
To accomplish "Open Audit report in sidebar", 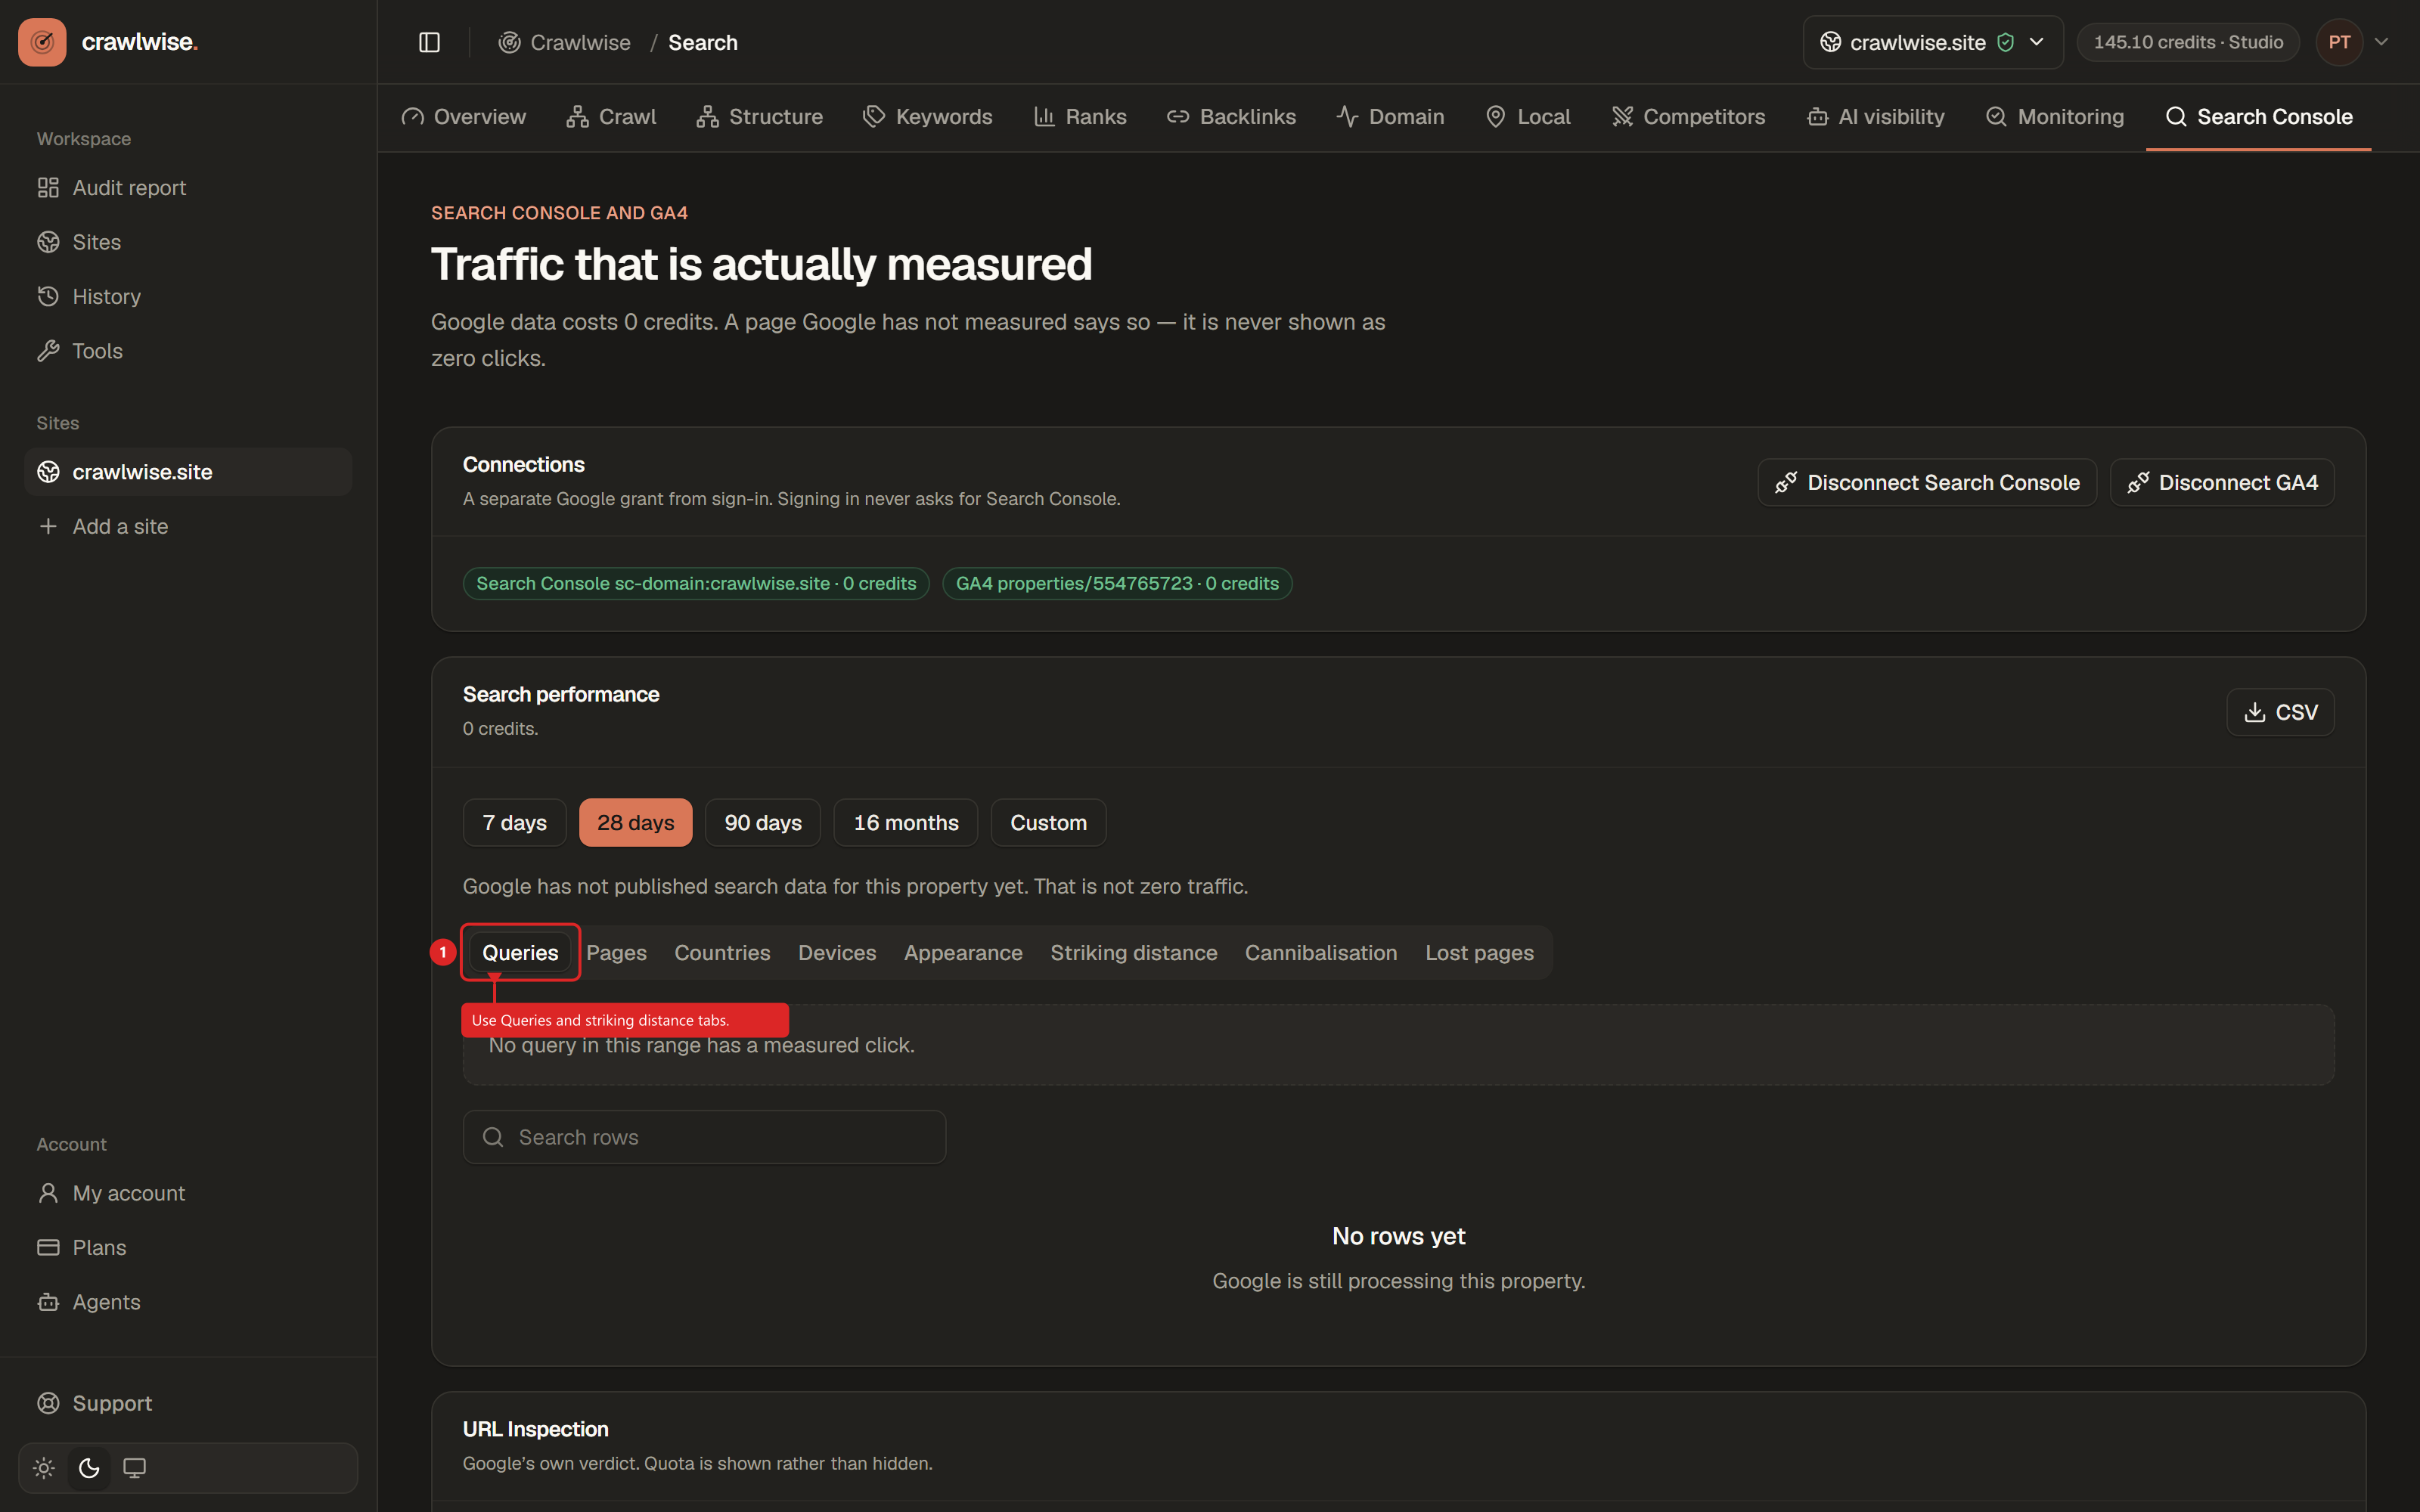I will tap(188, 188).
